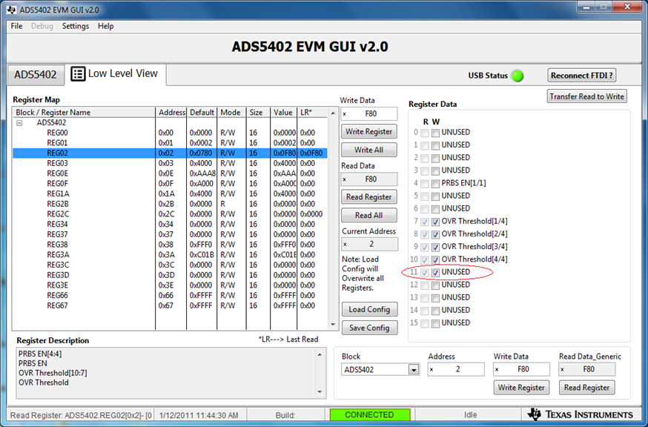Toggle W checkbox for bit 4 PRBS EN[1/1]
Image resolution: width=648 pixels, height=427 pixels.
[435, 184]
